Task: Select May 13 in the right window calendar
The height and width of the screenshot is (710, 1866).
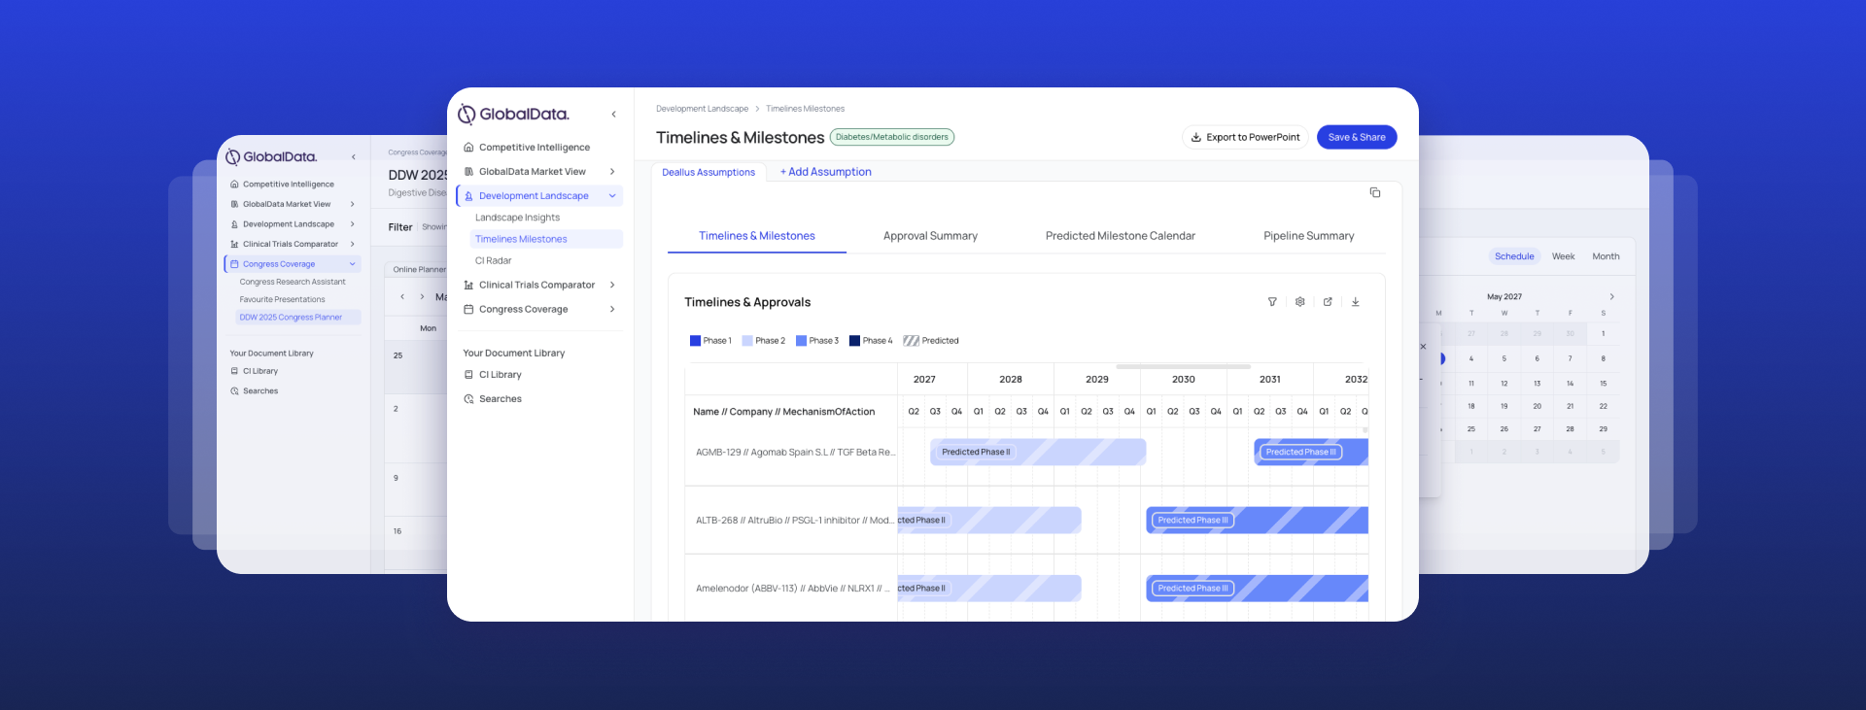Action: [x=1537, y=384]
